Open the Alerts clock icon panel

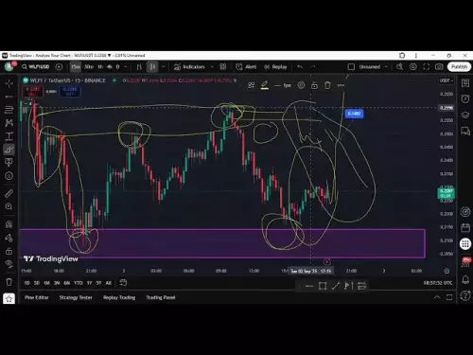(x=465, y=98)
